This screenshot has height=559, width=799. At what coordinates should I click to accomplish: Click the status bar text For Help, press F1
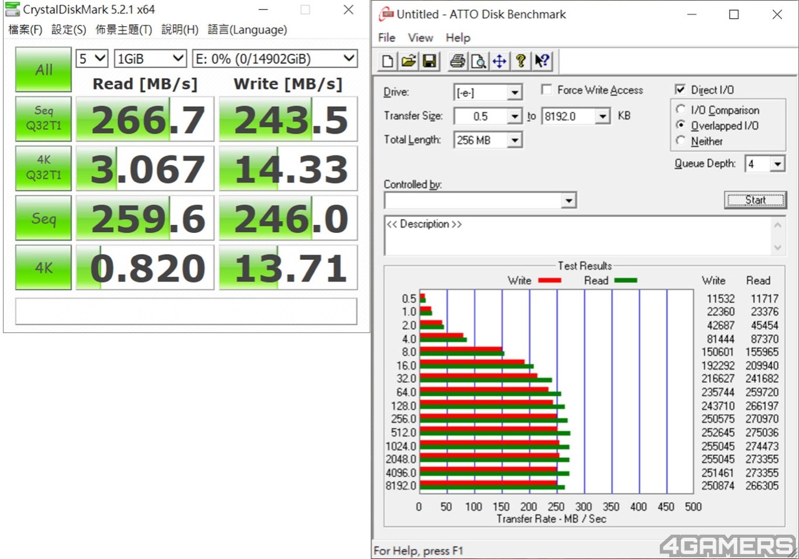[x=419, y=551]
